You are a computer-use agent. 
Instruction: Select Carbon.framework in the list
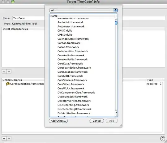69,43
